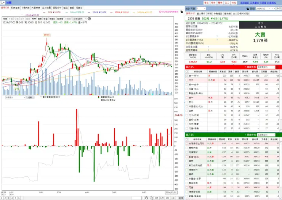The height and width of the screenshot is (200, 282).
Task: Toggle the 紅綠燈 chart overlay button
Action: tap(60, 19)
